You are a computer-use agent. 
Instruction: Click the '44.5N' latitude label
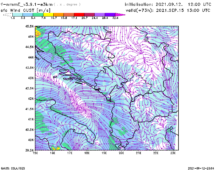point(29,47)
